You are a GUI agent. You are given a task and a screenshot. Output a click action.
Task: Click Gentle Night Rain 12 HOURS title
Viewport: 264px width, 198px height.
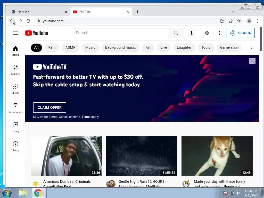click(x=142, y=183)
